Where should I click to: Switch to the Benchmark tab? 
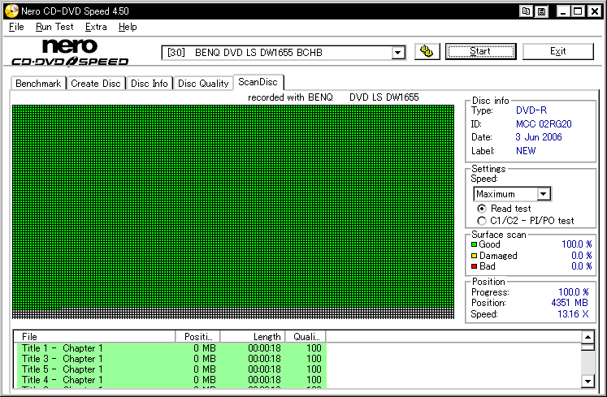(x=38, y=84)
